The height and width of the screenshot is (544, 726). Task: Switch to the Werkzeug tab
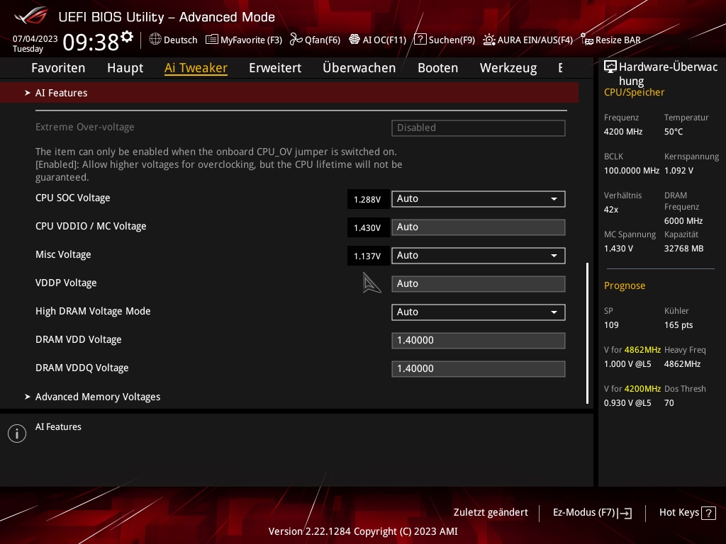tap(508, 68)
